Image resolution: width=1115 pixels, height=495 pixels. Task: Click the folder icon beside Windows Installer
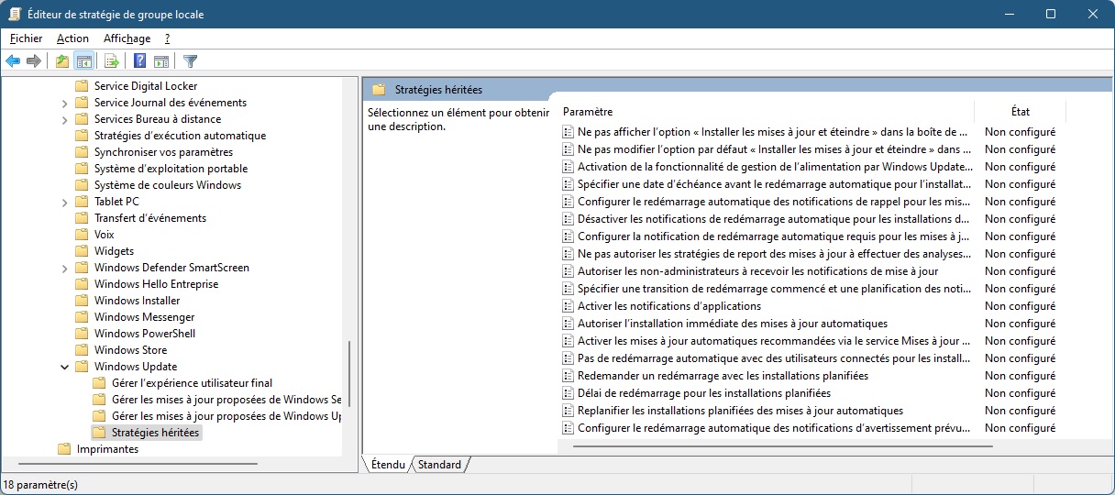[x=82, y=301]
